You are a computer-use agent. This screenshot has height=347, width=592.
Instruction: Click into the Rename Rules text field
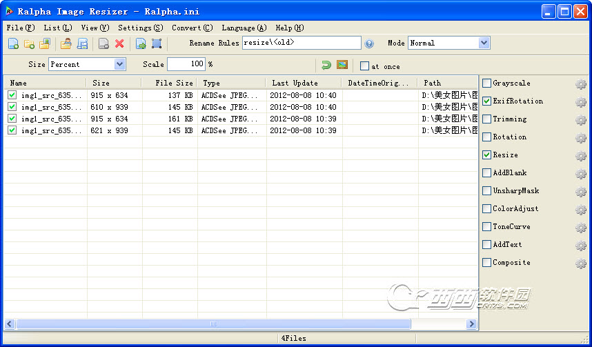(302, 43)
